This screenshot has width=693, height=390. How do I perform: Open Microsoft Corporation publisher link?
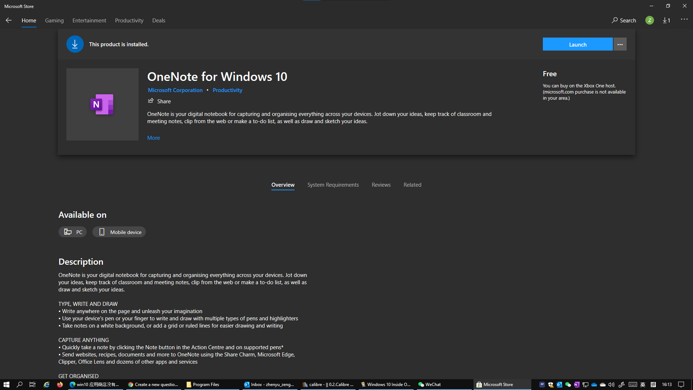(x=175, y=90)
